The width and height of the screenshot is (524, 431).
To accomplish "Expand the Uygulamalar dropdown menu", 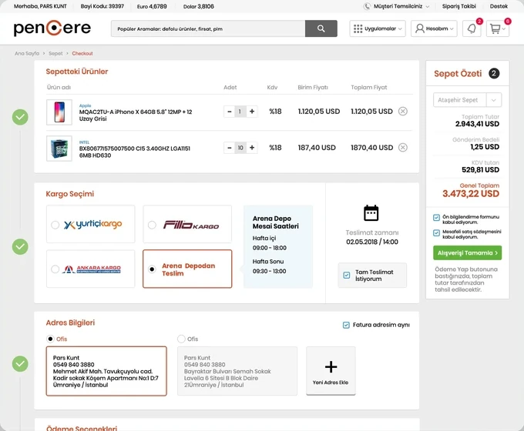I will coord(401,28).
